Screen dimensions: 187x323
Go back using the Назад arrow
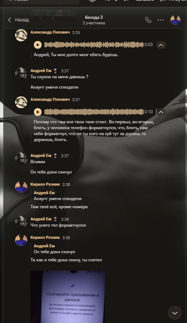point(18,20)
